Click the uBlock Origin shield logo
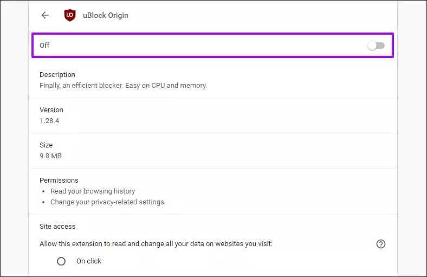 [70, 15]
